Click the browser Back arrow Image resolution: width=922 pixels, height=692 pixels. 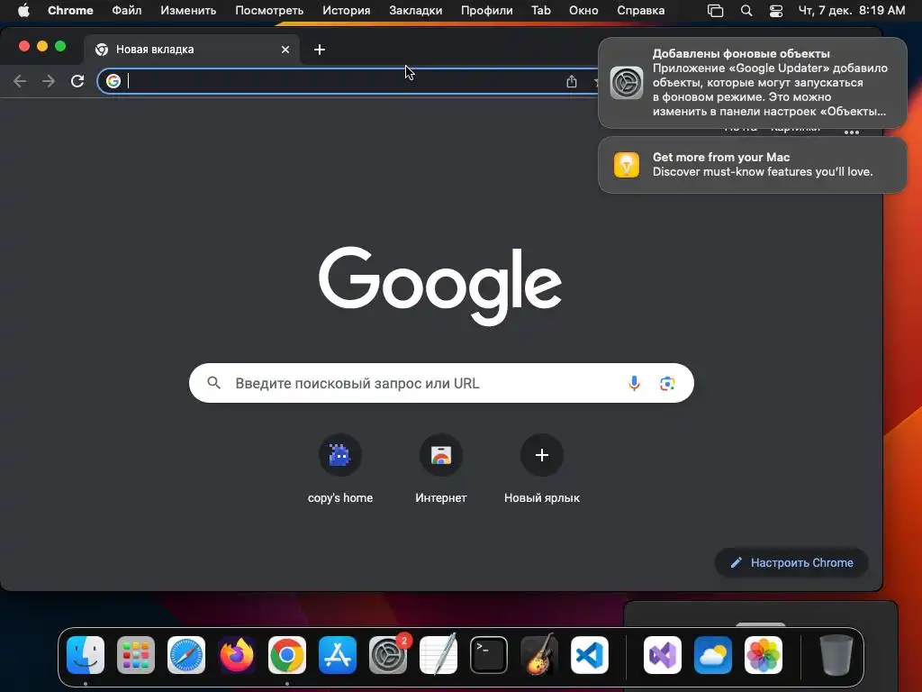(20, 81)
